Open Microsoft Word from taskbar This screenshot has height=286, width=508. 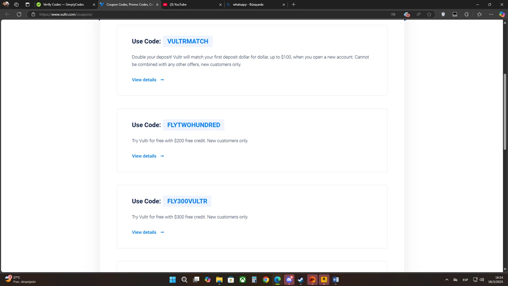point(336,280)
